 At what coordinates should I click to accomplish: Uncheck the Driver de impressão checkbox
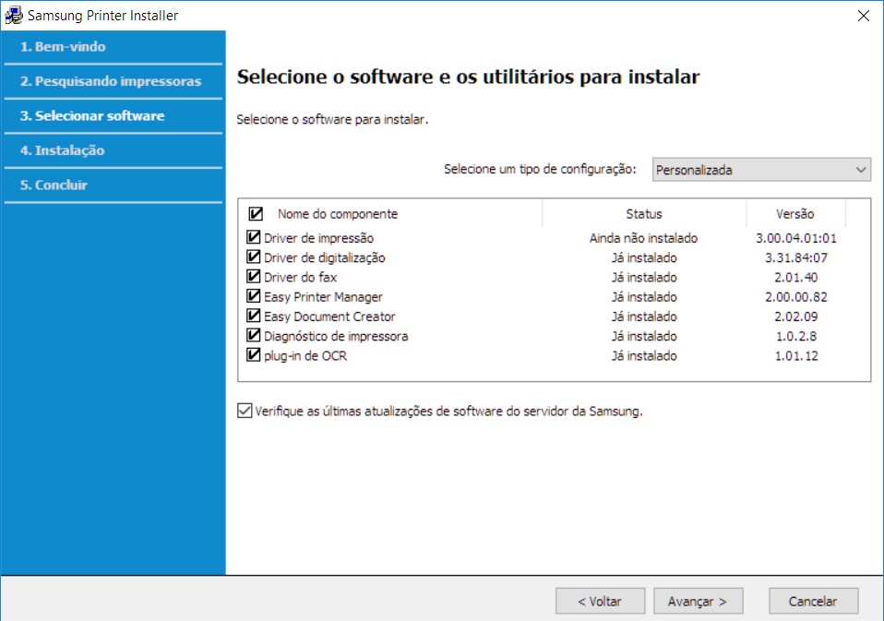click(x=254, y=238)
